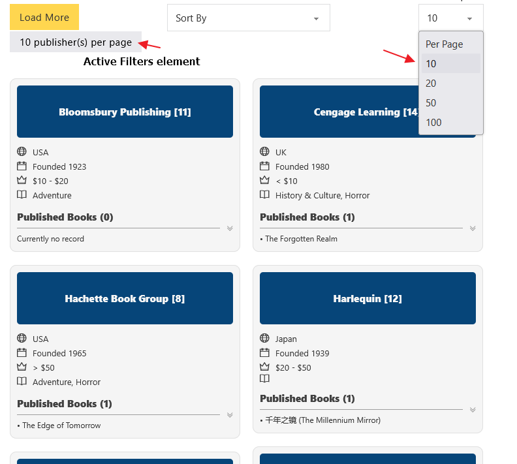The image size is (517, 464).
Task: Pick 100 publishers per page option
Action: pos(433,122)
